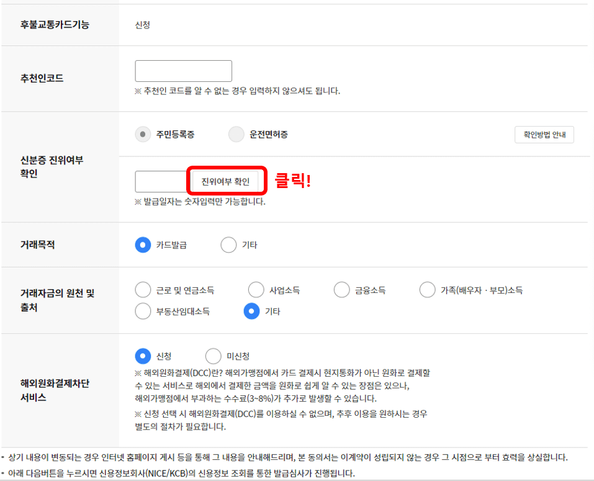This screenshot has height=481, width=594.
Task: Choose 근로 및 연금소득 as fund source
Action: click(x=142, y=289)
